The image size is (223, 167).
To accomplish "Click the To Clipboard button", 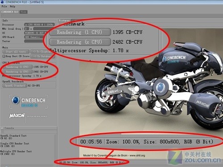I will 41,52.
